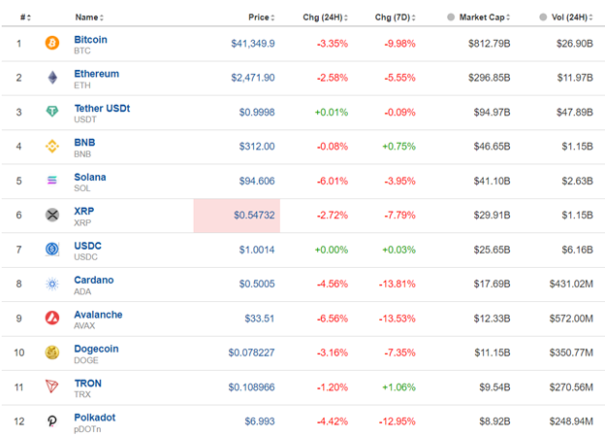This screenshot has height=436, width=605.
Task: Sort by Name column header
Action: (89, 17)
